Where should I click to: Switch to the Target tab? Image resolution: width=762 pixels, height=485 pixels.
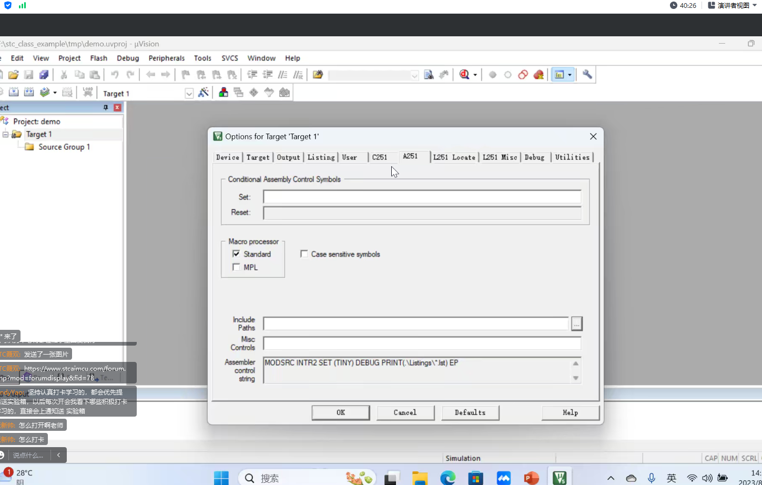tap(258, 157)
